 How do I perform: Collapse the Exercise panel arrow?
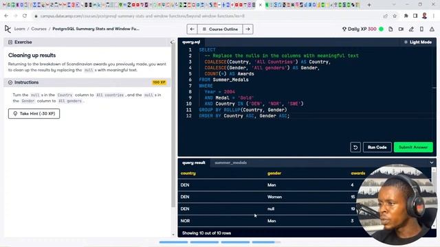pos(172,42)
